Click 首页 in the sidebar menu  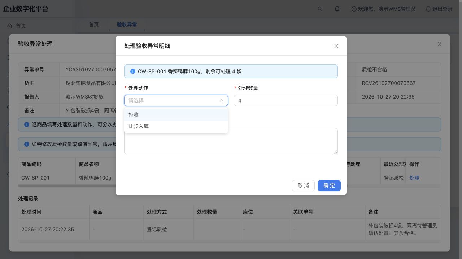(21, 26)
